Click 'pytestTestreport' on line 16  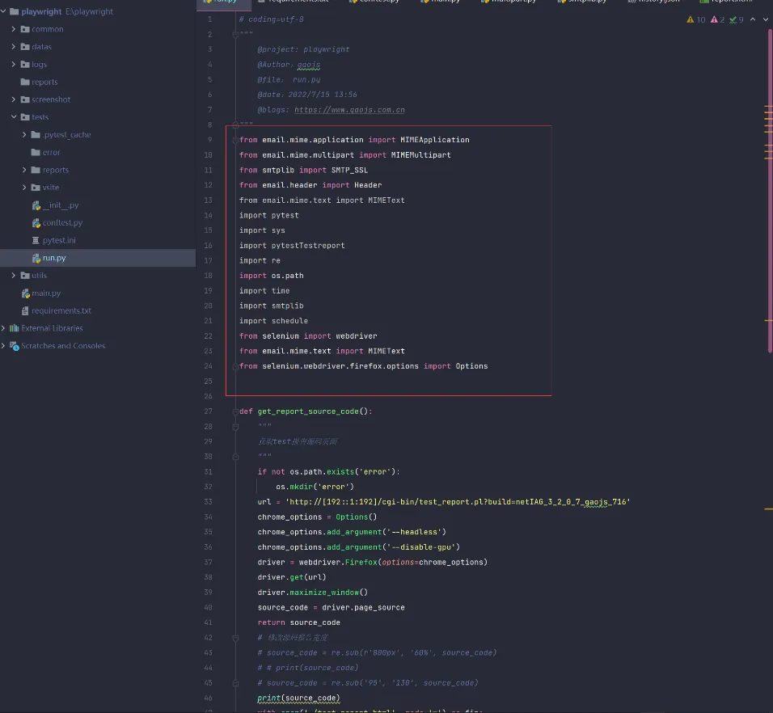[308, 246]
